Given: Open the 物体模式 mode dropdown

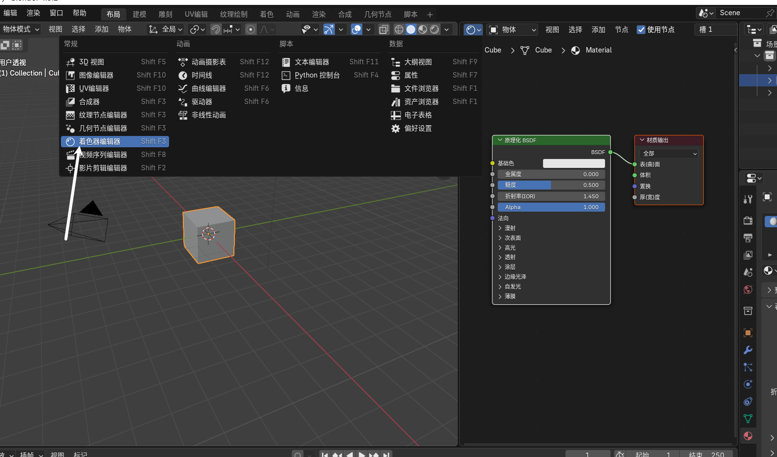Looking at the screenshot, I should point(21,29).
